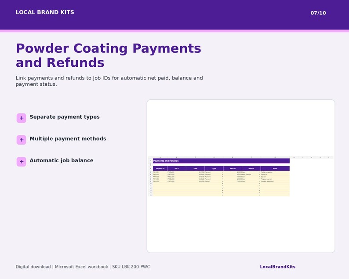The image size is (349, 279).
Task: Click the plus icon beside Separate payment types
Action: pos(22,118)
